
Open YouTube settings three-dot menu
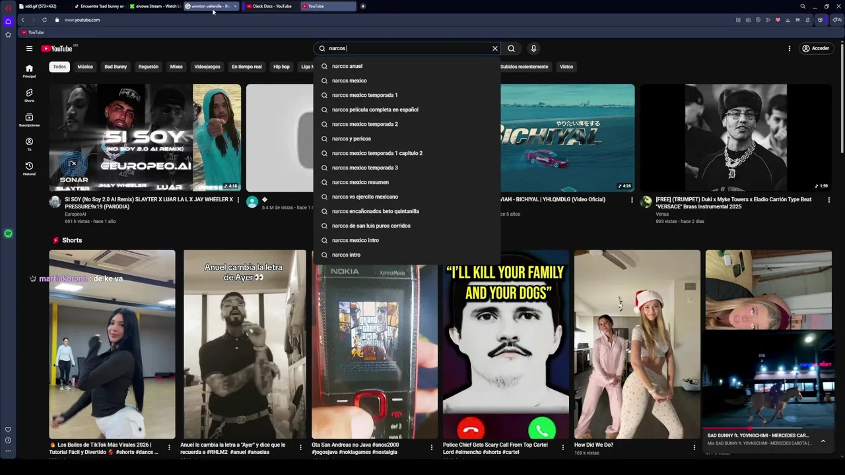[789, 48]
